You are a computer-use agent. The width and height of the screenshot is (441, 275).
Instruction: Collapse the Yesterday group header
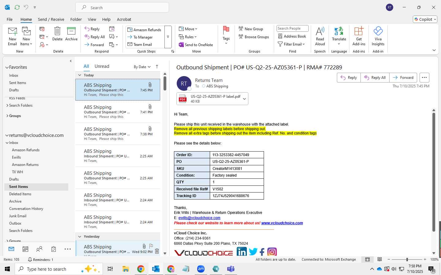80,237
